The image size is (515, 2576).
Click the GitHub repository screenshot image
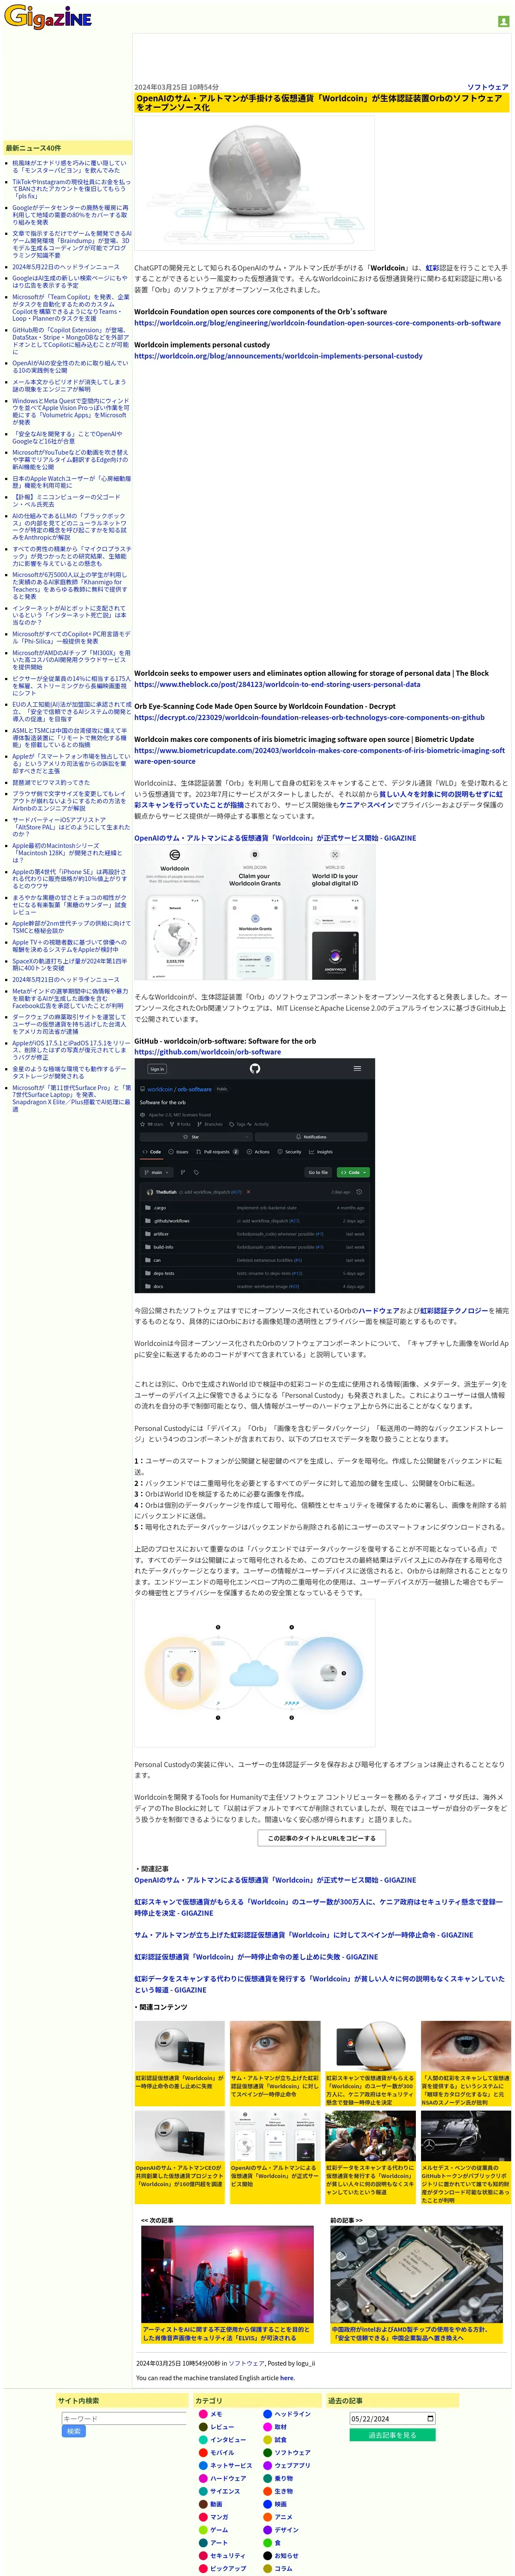[x=255, y=1177]
